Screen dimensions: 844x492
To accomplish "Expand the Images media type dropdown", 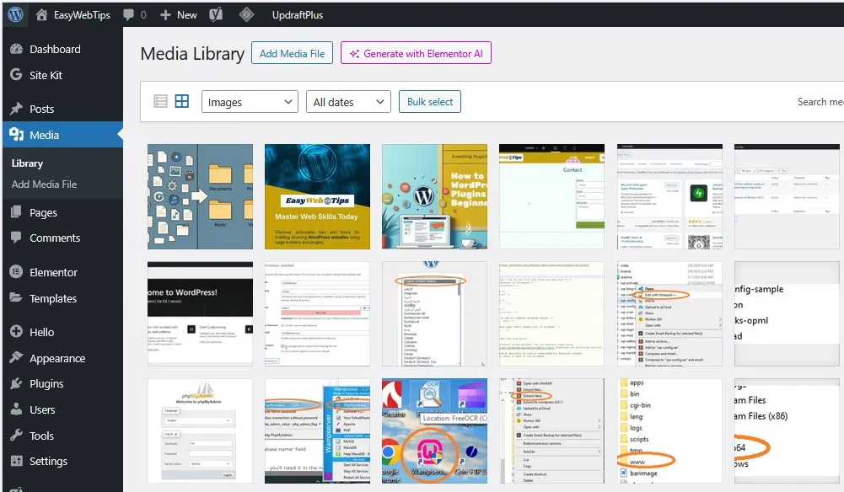I will coord(250,102).
